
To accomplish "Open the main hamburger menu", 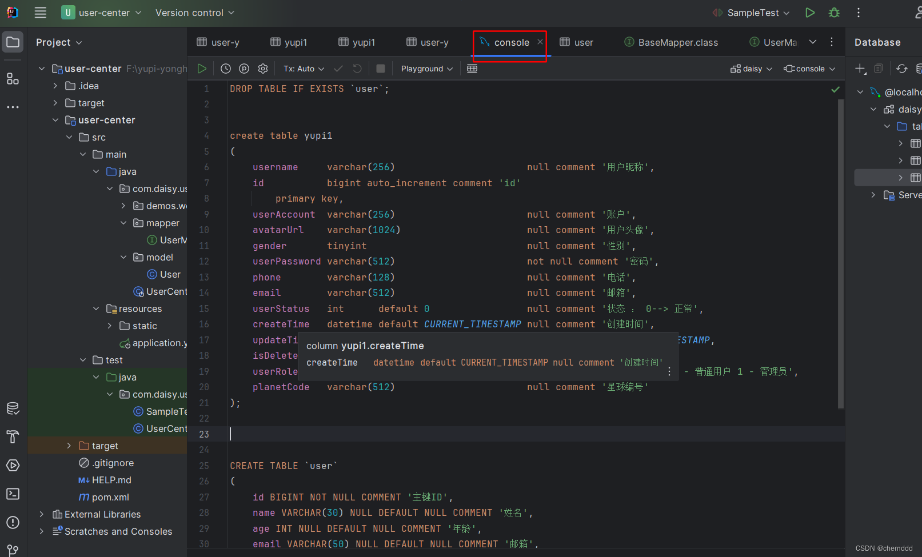I will click(40, 13).
